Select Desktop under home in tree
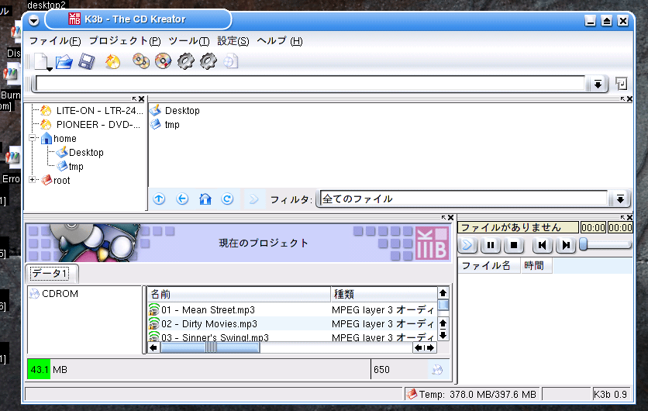Viewport: 648px width, 411px height. click(80, 153)
